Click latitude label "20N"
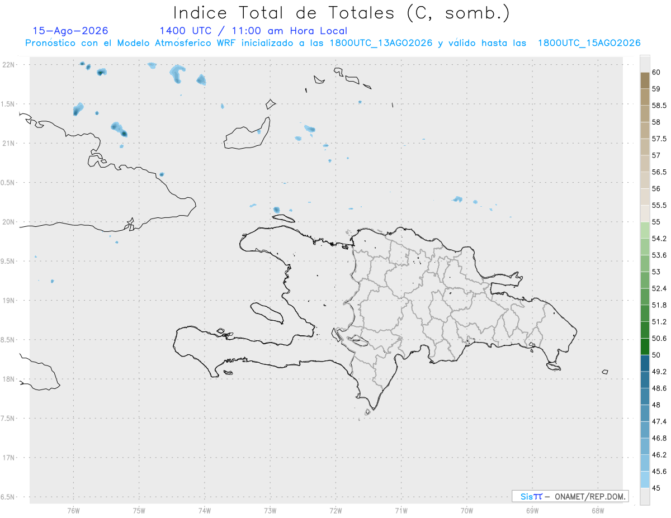Image resolution: width=671 pixels, height=518 pixels. pos(9,222)
